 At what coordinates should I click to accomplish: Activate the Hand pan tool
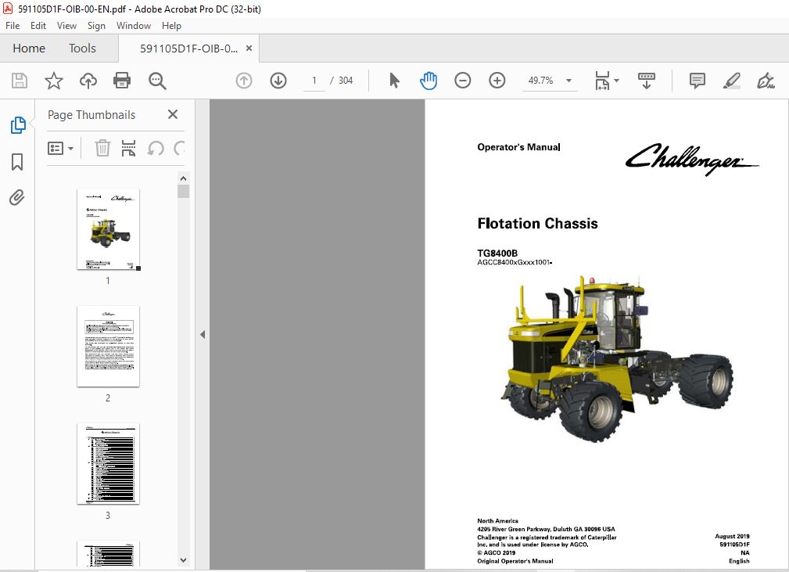[x=429, y=81]
